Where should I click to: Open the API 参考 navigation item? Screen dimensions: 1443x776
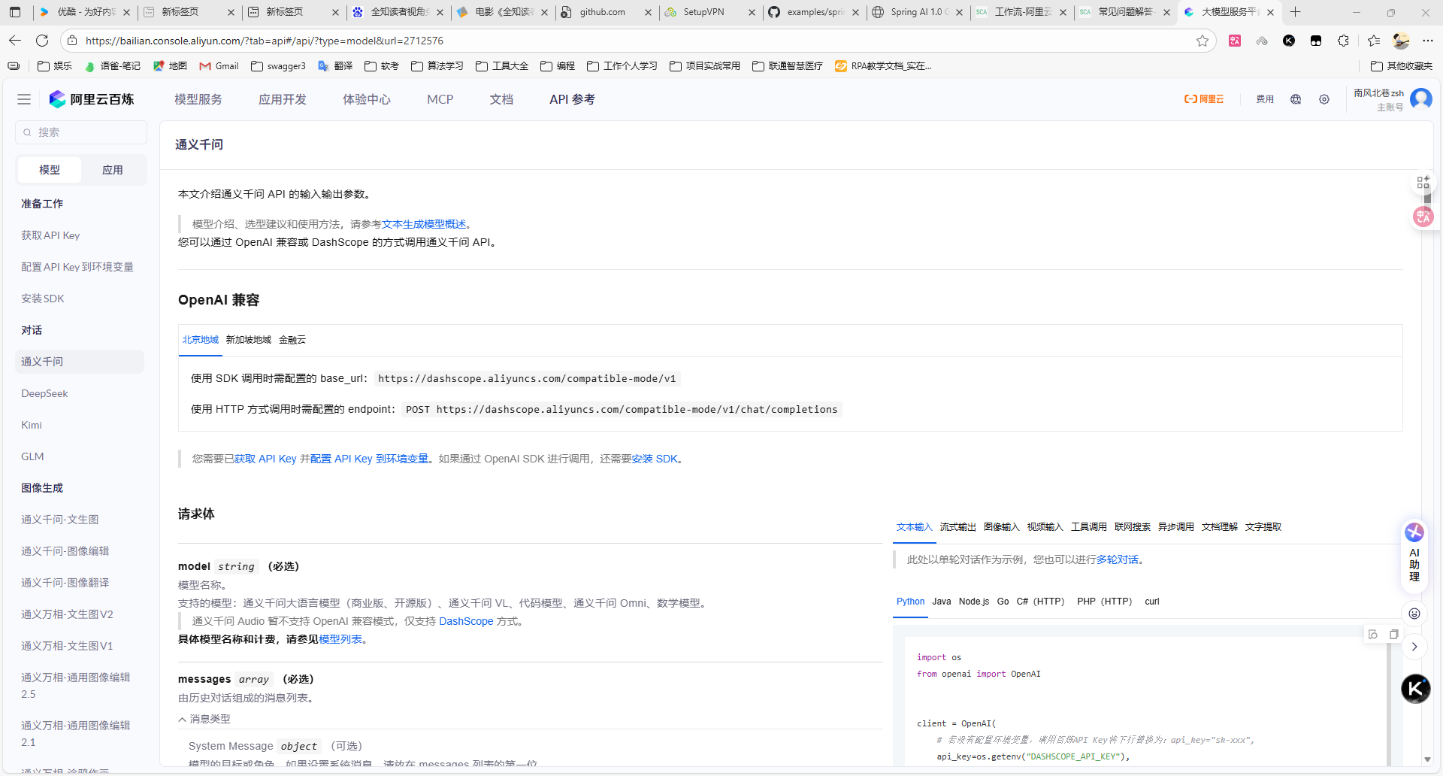point(572,99)
